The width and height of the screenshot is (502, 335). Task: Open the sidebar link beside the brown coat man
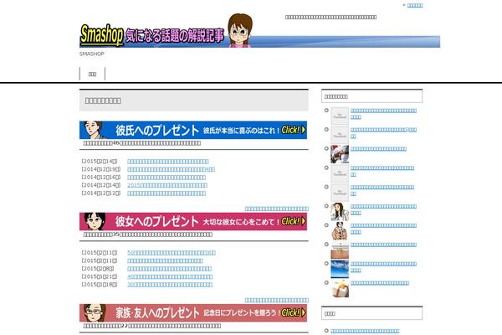click(383, 229)
